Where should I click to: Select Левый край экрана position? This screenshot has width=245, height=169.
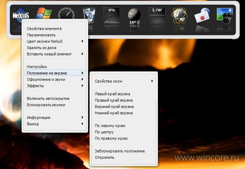tap(124, 94)
